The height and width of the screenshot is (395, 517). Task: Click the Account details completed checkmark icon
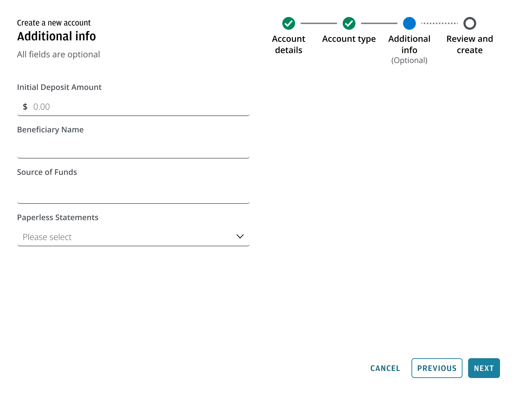pyautogui.click(x=288, y=23)
